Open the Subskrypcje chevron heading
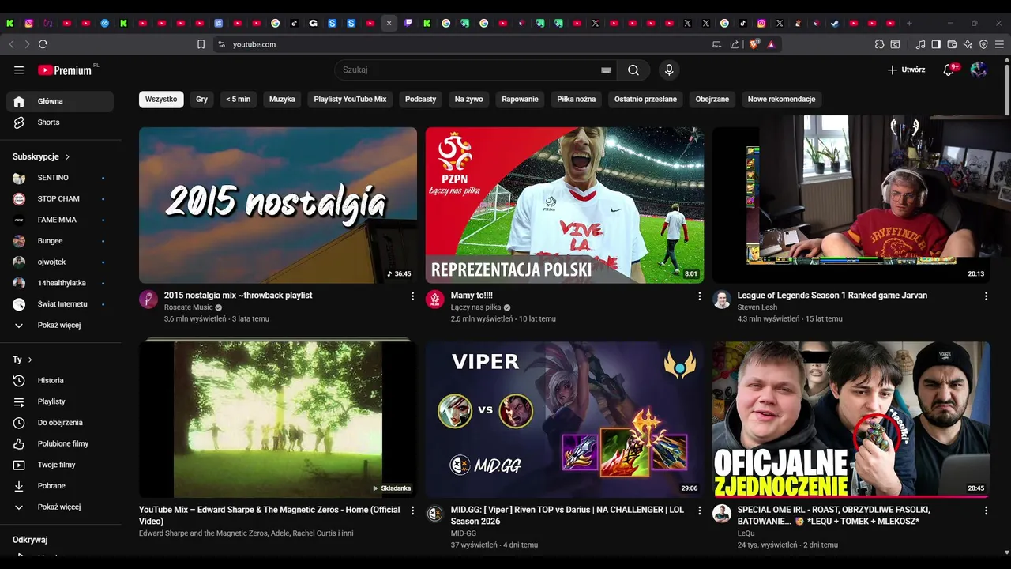Screen dimensions: 1011x569 pos(42,157)
